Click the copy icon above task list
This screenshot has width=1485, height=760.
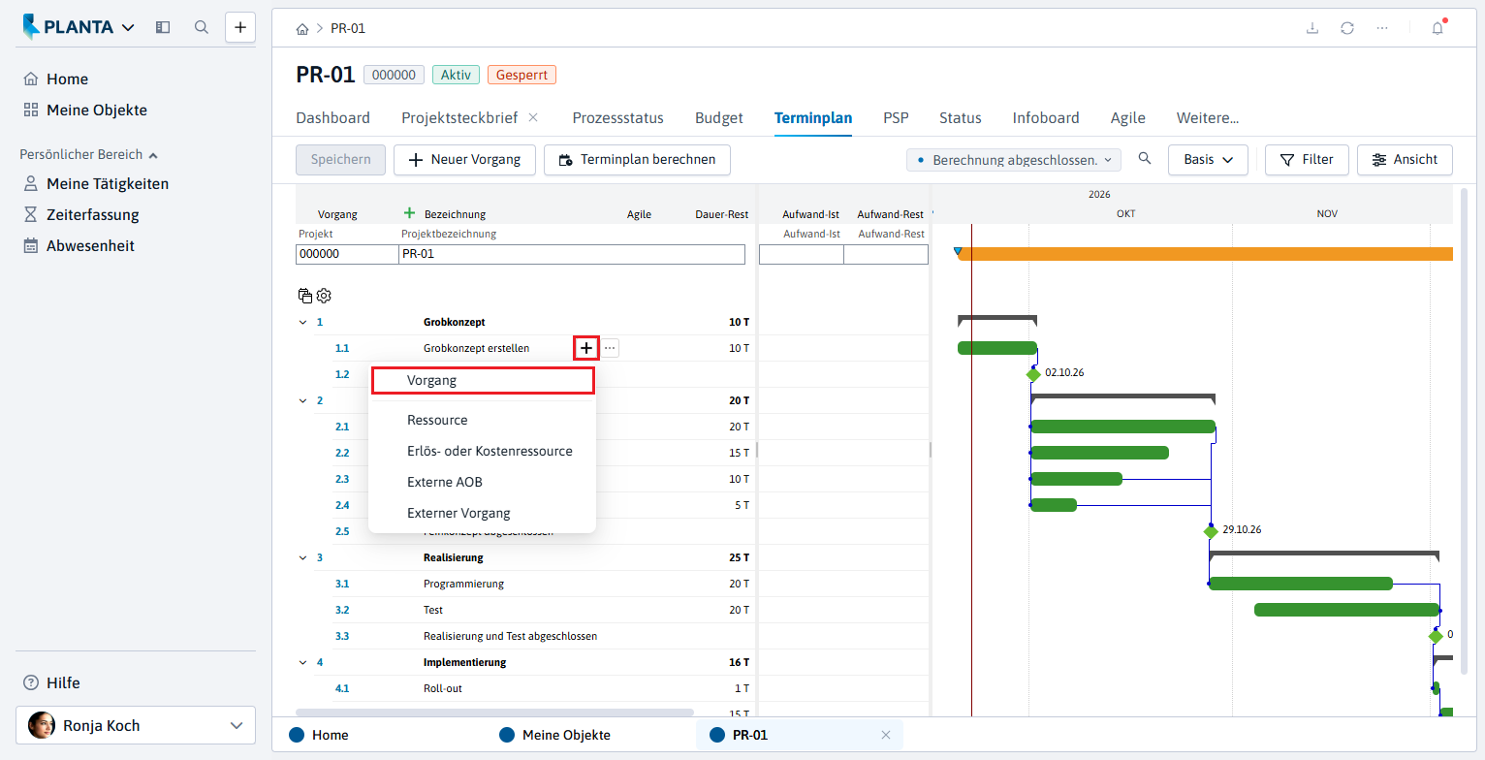click(x=305, y=296)
